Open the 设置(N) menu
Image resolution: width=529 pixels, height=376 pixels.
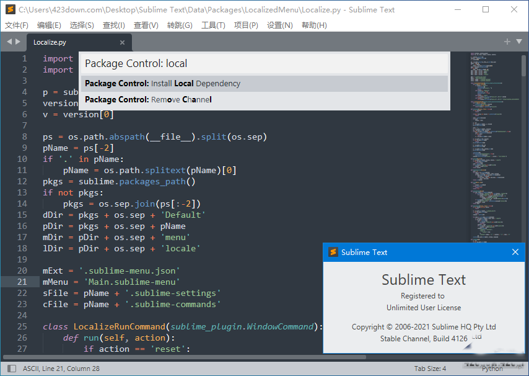pyautogui.click(x=279, y=25)
